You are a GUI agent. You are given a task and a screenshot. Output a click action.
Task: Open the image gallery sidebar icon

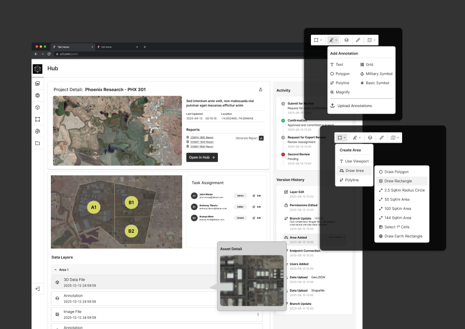click(38, 84)
